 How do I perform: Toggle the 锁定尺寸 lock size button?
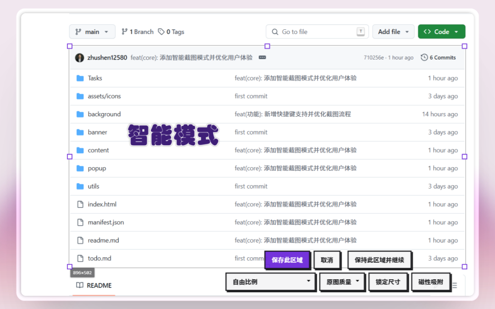coord(388,282)
